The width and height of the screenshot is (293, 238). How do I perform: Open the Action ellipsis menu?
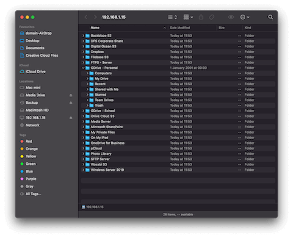[245, 17]
